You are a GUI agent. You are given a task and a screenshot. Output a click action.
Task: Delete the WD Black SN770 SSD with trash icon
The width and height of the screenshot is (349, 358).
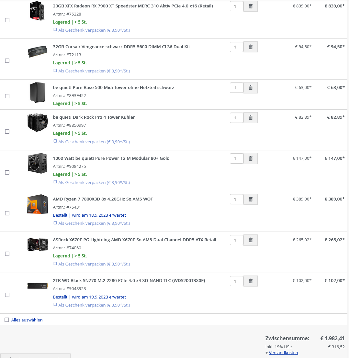pyautogui.click(x=250, y=281)
